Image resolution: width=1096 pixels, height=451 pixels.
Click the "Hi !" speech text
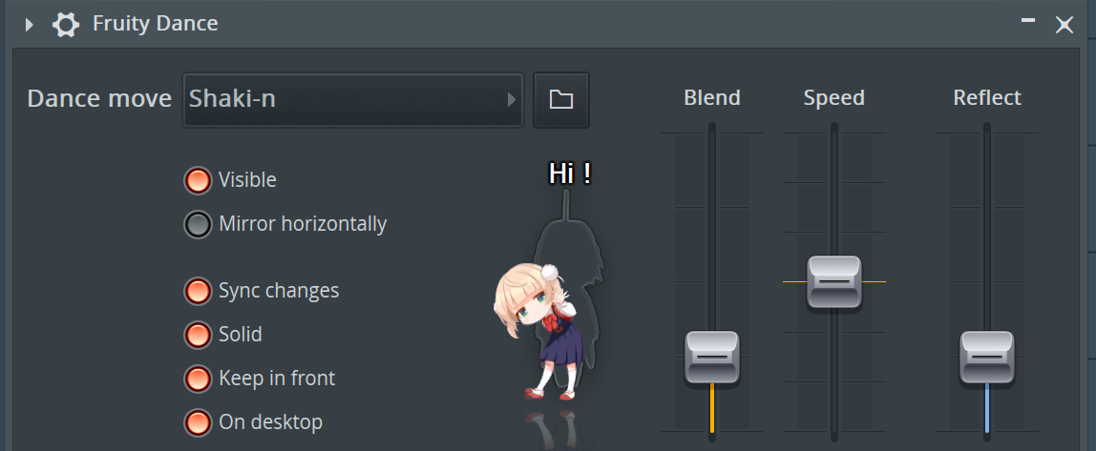(x=570, y=174)
